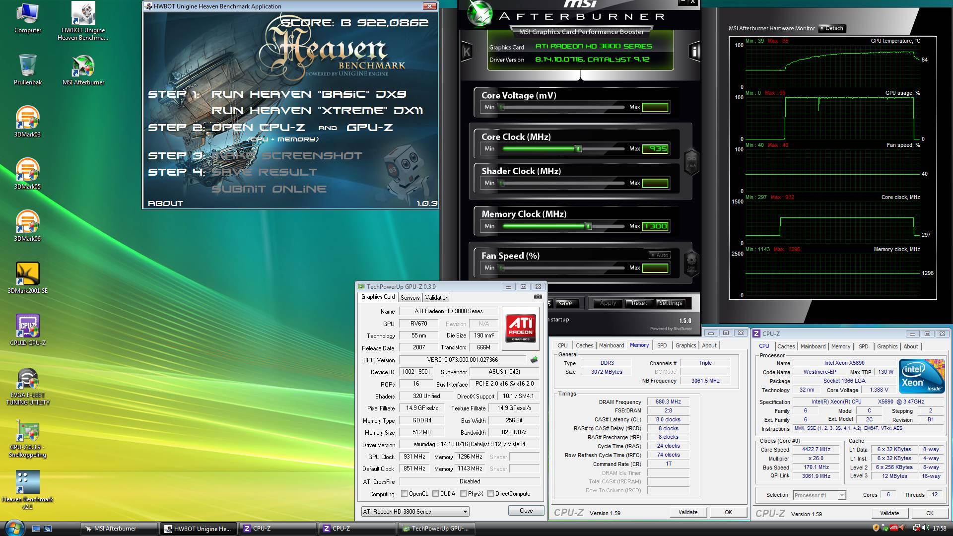953x536 pixels.
Task: Open ATI Catalyst tray icon
Action: coord(893,528)
